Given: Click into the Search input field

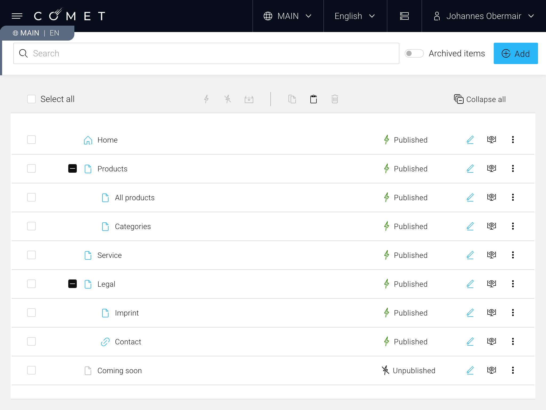Looking at the screenshot, I should [x=211, y=53].
